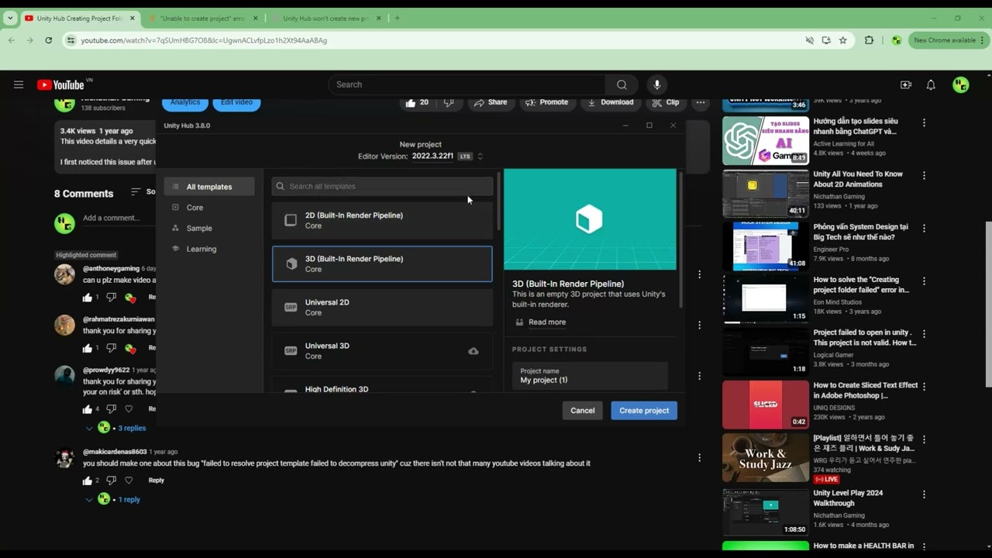
Task: Like anthoneygaming's comment
Action: click(x=88, y=298)
